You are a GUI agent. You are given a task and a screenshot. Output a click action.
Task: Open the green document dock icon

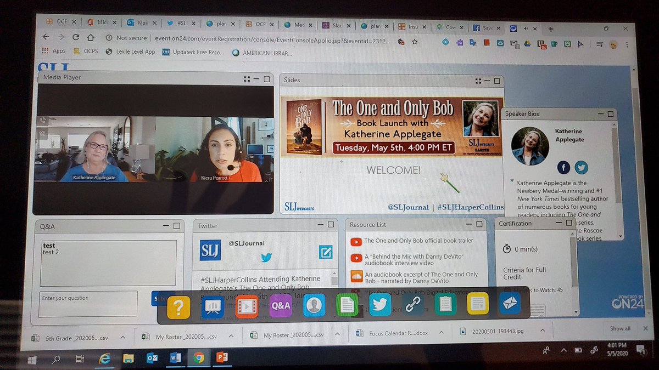347,305
